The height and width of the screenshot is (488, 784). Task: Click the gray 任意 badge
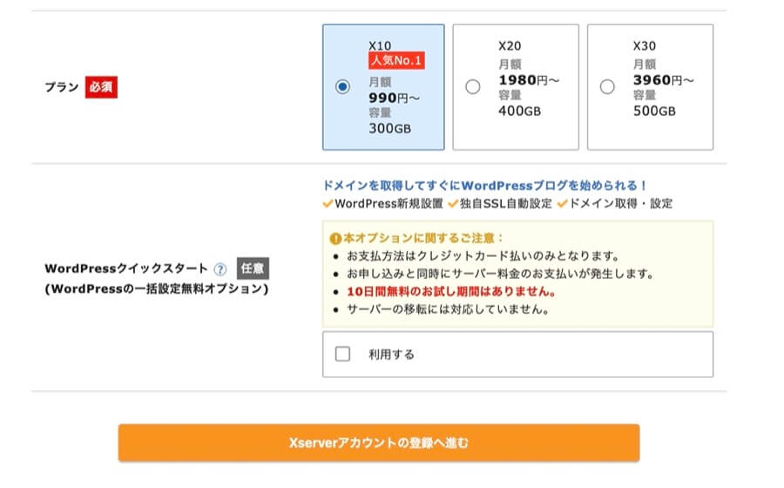coord(253,268)
